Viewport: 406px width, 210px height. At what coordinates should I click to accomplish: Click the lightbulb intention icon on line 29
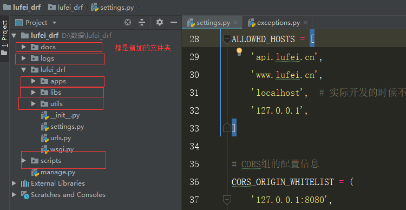(x=239, y=52)
